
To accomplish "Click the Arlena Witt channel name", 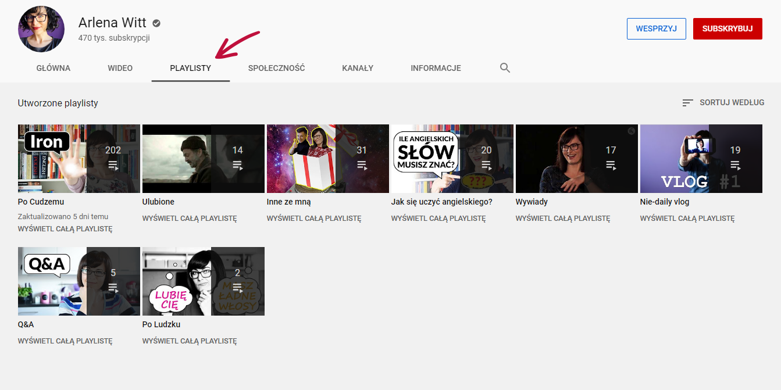I will [113, 23].
